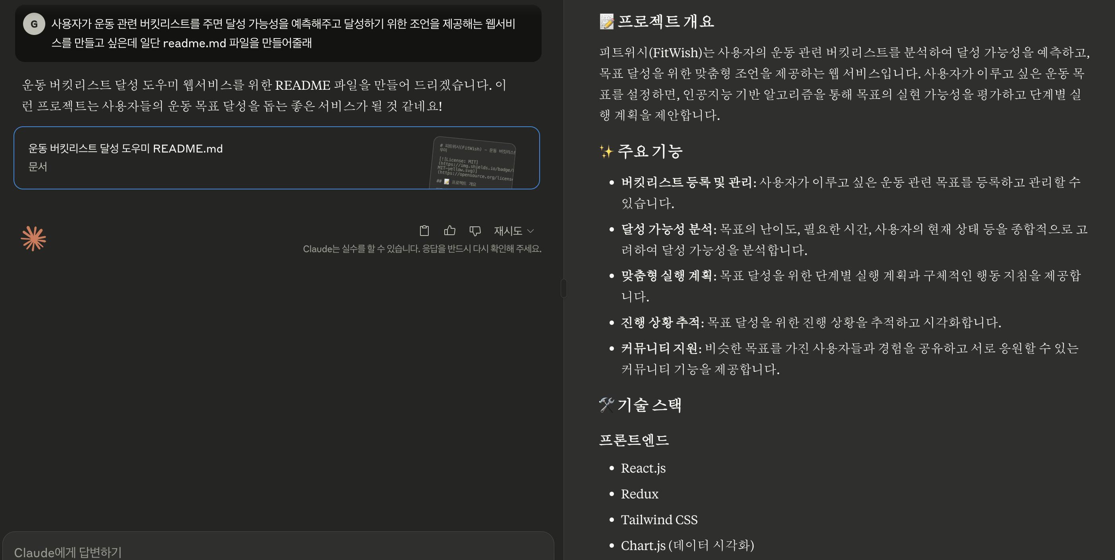Click the memo emoji beside 프로젝트 개요
The width and height of the screenshot is (1115, 560).
coord(606,21)
